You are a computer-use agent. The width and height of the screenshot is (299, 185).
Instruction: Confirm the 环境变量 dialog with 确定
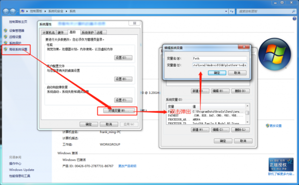(223, 141)
